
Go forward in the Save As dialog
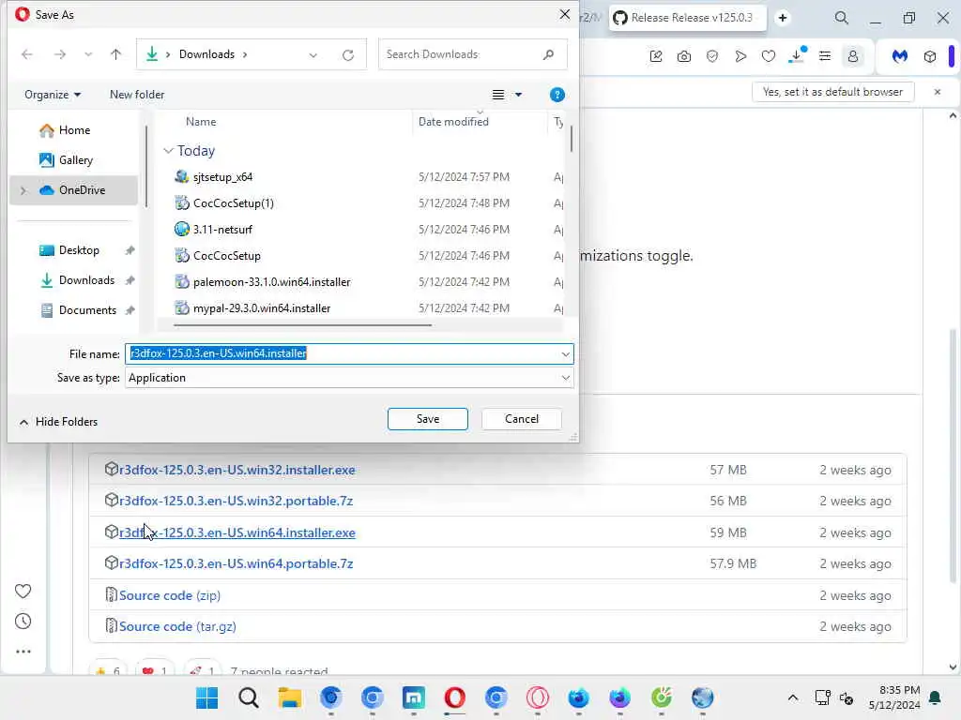tap(59, 54)
